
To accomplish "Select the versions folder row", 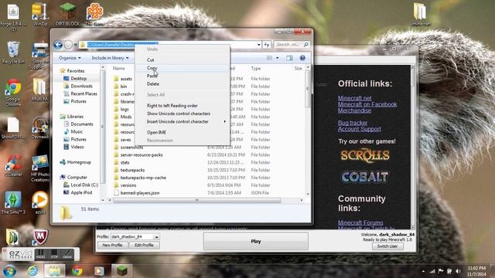I will [x=207, y=185].
